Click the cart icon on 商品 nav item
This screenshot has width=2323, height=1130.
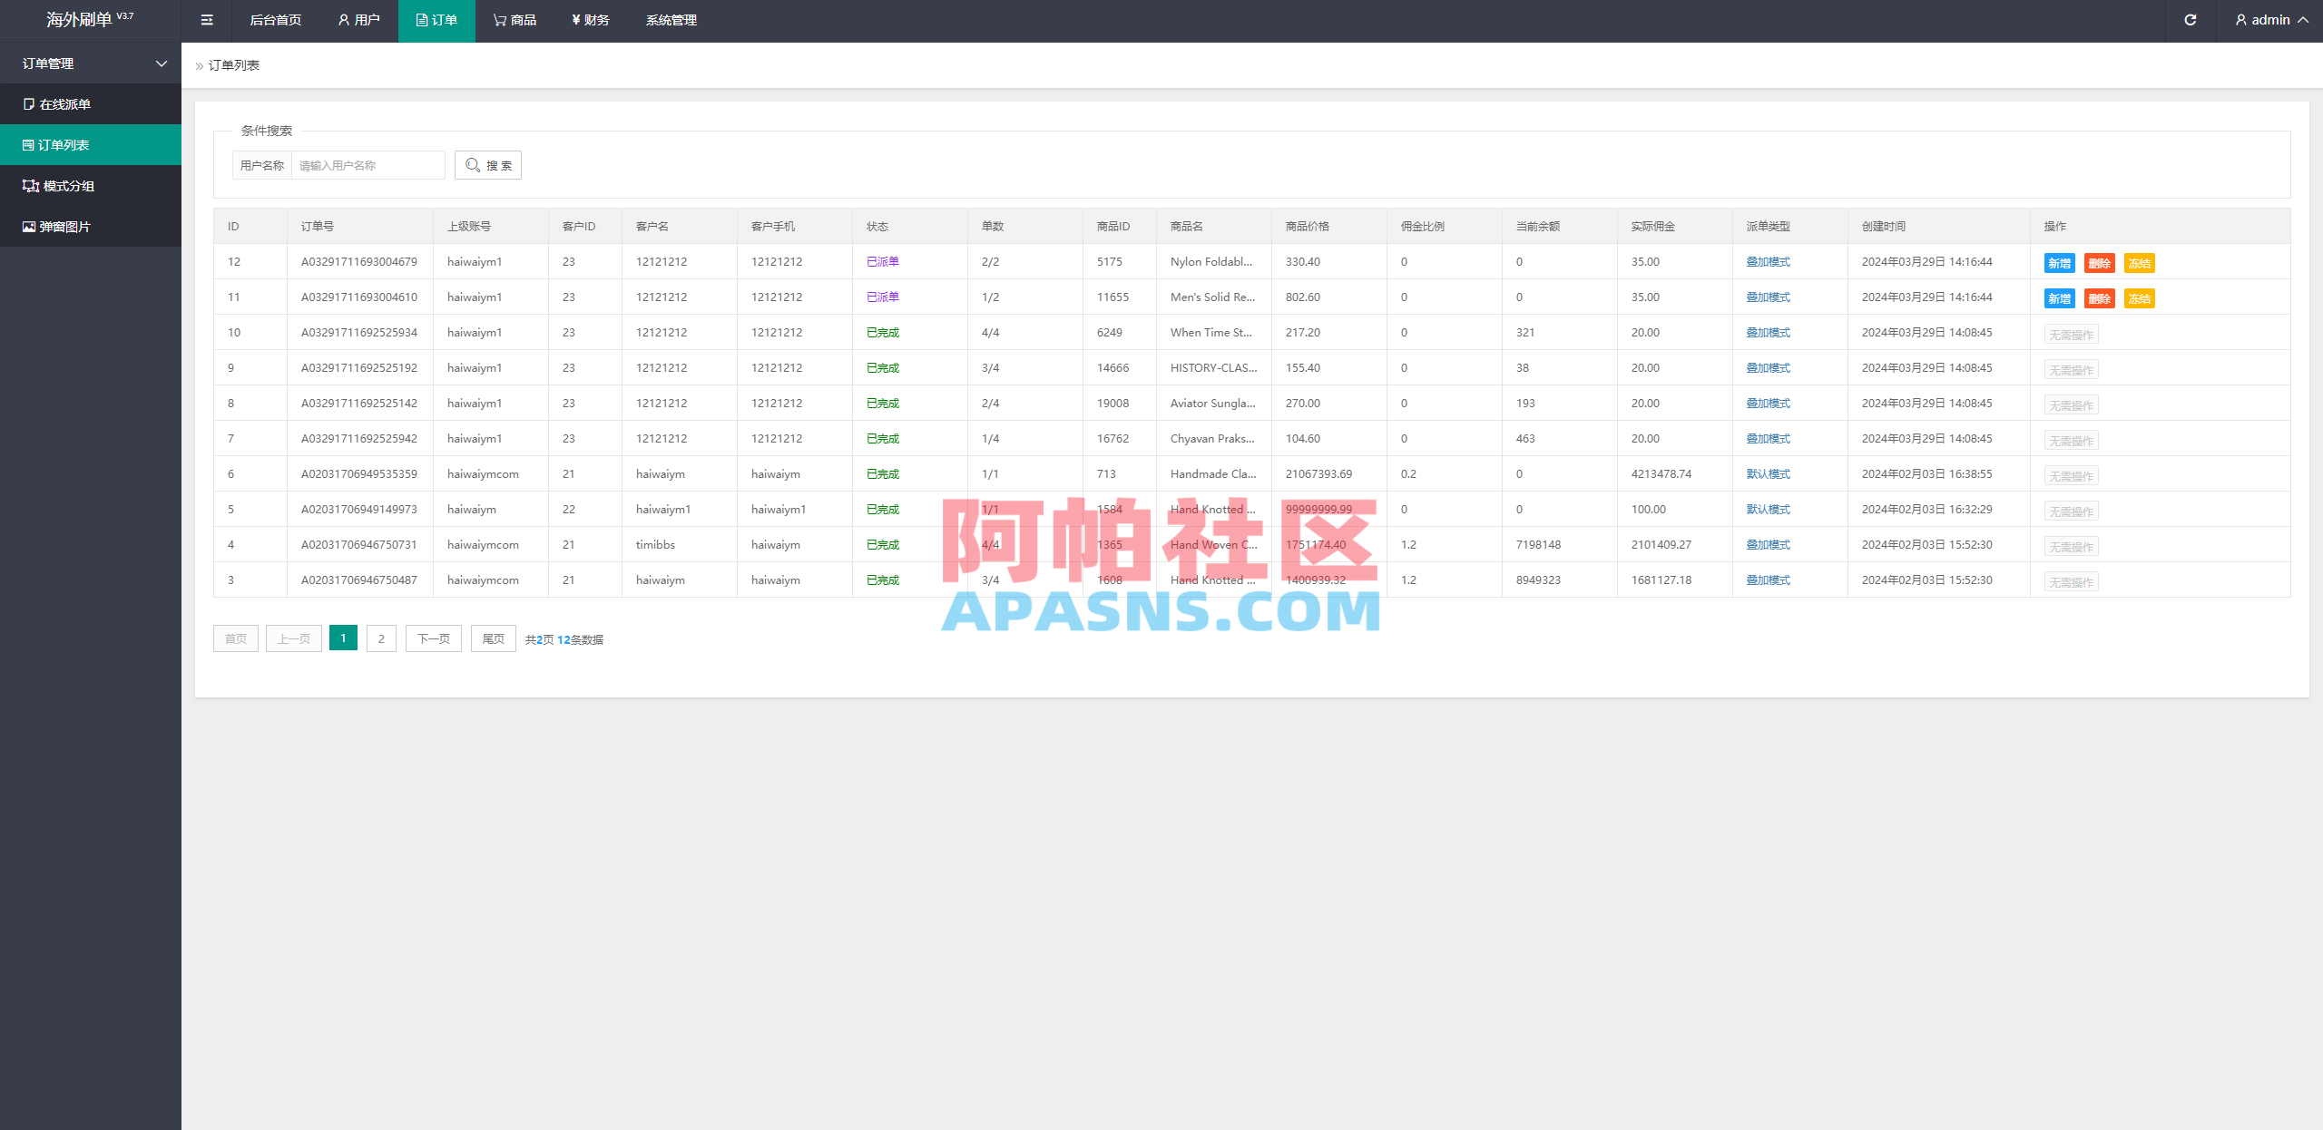coord(496,19)
